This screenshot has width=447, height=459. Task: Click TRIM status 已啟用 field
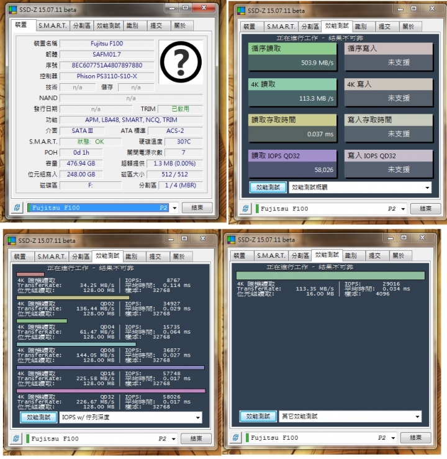point(180,109)
